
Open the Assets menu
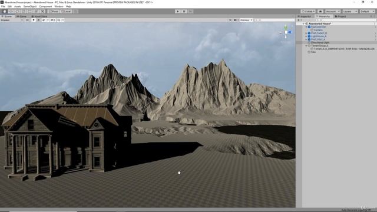click(x=17, y=6)
